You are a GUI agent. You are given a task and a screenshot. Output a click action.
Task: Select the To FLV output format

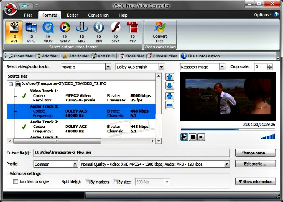pos(133,32)
